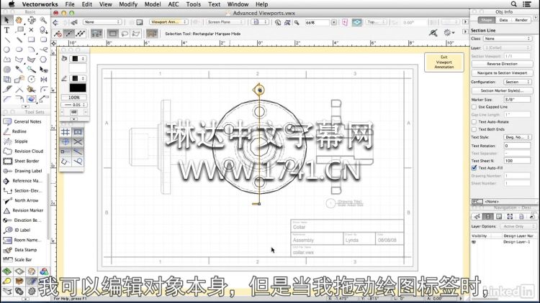Viewport: 540px width, 303px height.
Task: Open the Class dropdown in Obj Info
Action: (x=507, y=39)
